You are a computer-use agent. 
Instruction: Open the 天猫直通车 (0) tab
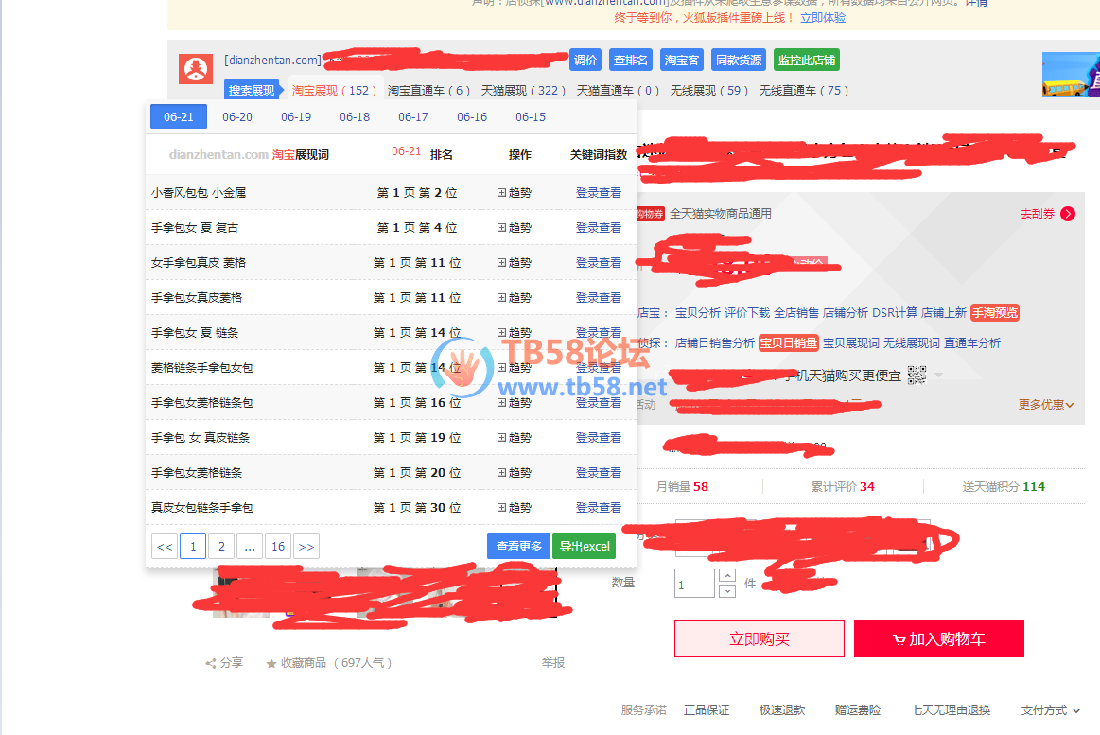(x=618, y=91)
